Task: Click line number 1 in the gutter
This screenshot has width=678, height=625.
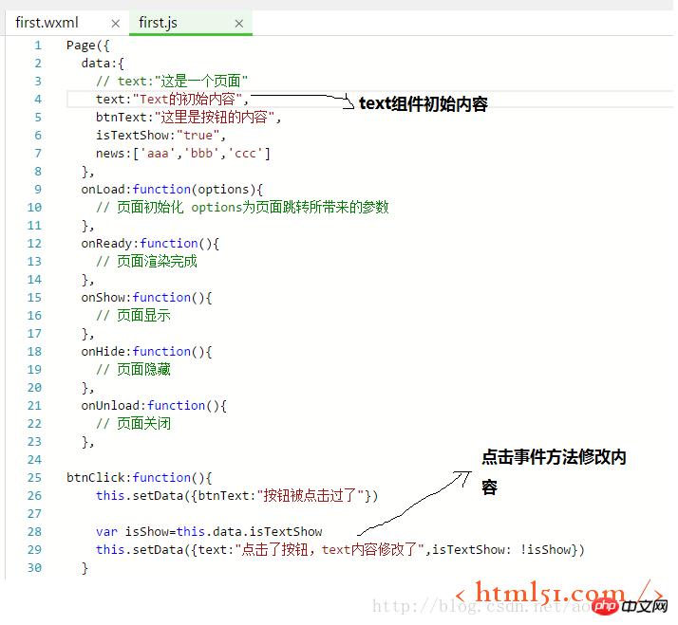Action: 37,46
